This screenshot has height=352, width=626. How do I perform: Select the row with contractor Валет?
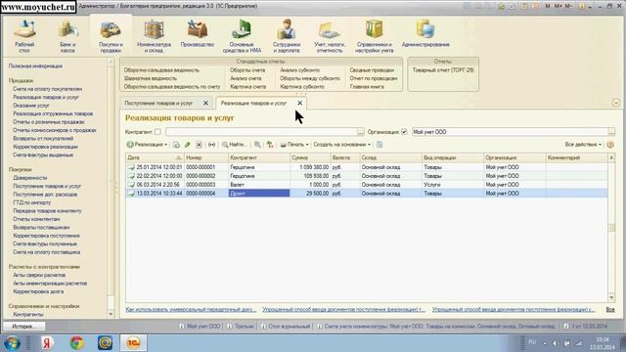(367, 185)
